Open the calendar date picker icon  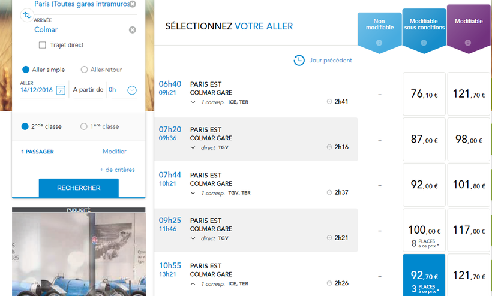coord(61,90)
